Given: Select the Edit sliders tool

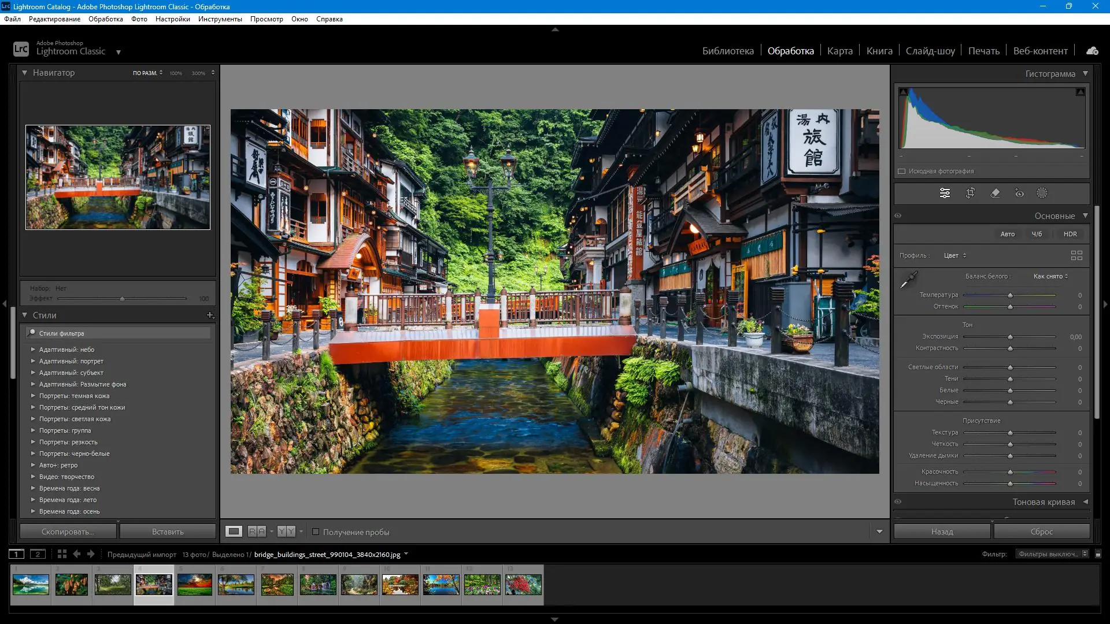Looking at the screenshot, I should coord(944,193).
